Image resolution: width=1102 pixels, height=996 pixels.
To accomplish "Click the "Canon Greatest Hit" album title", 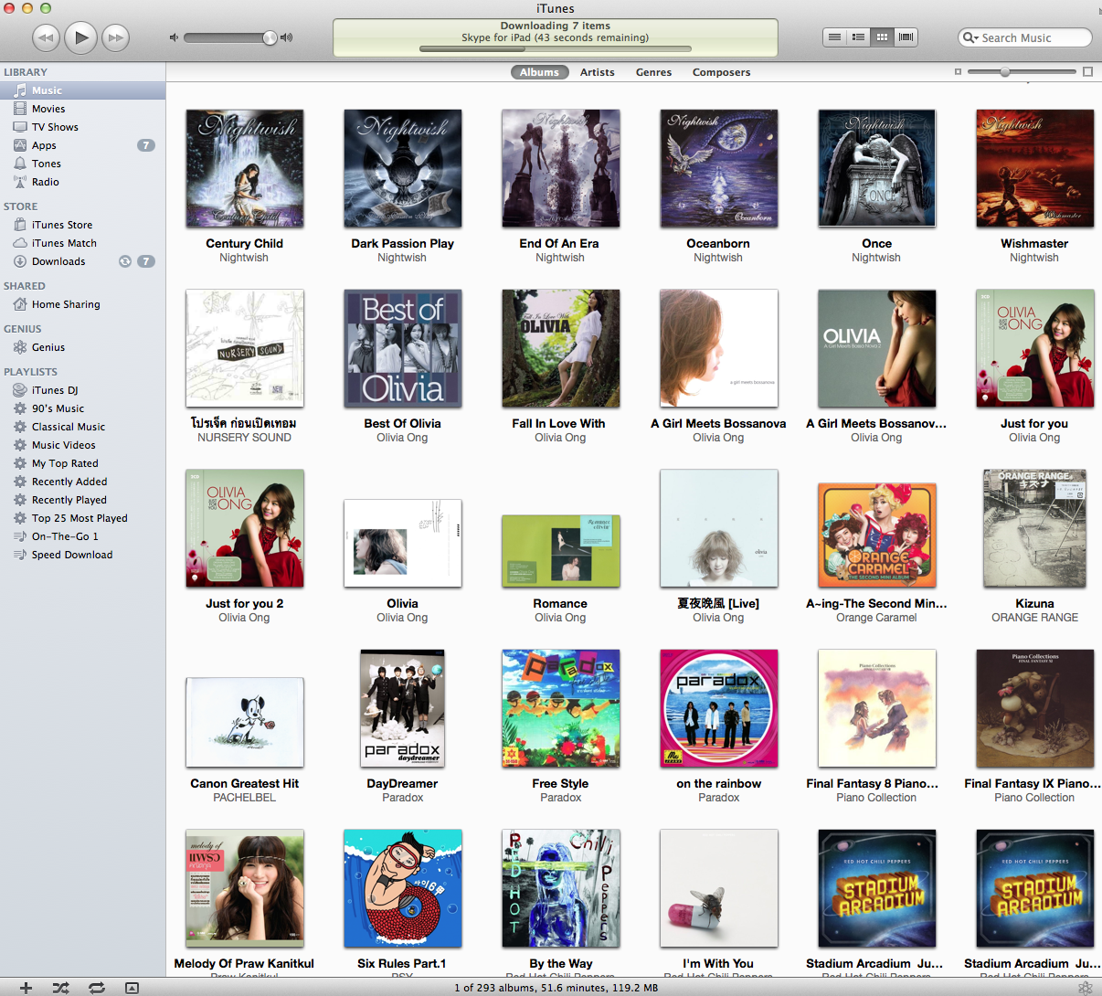I will 245,783.
